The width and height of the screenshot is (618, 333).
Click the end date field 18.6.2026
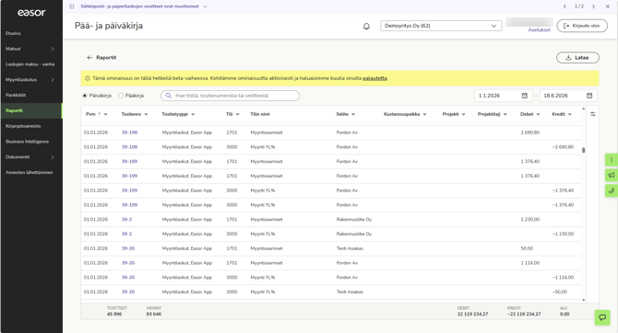[x=568, y=96]
